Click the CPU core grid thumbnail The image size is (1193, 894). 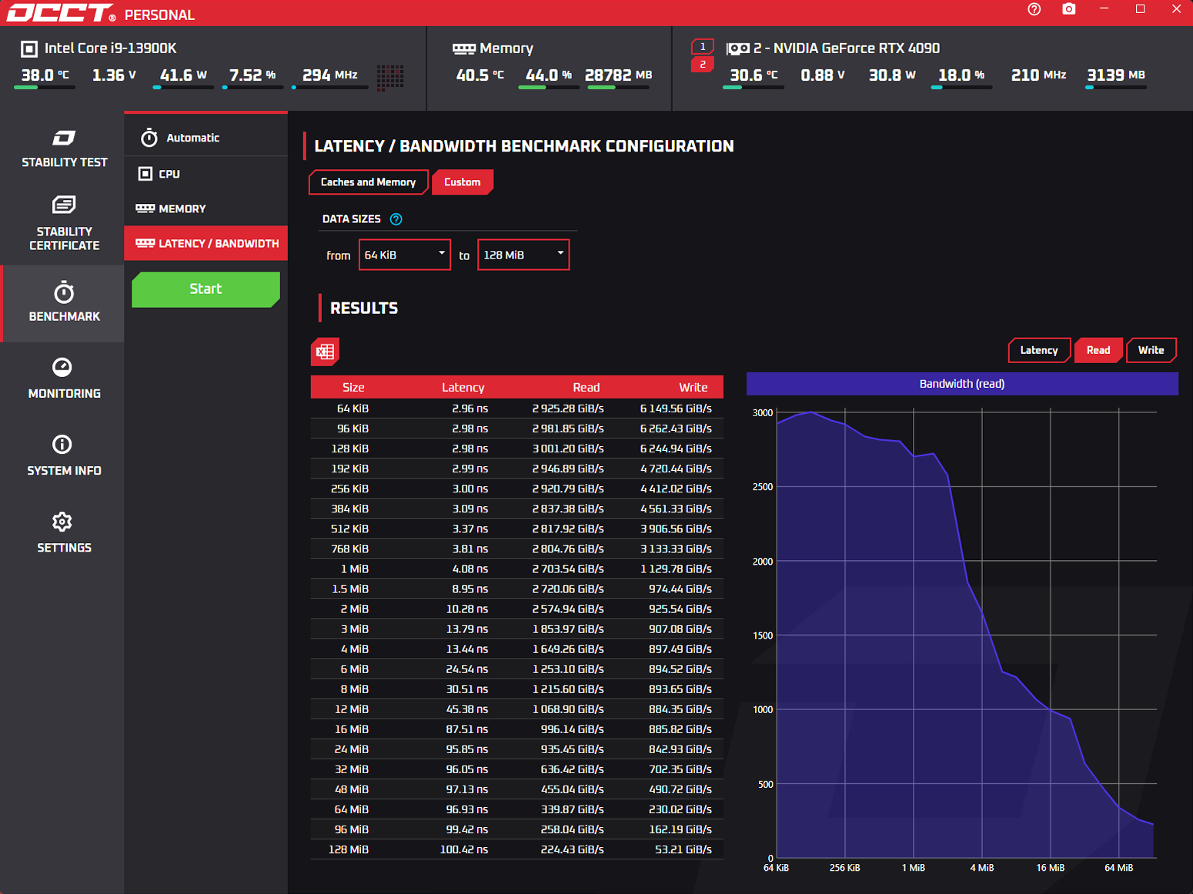[x=390, y=77]
